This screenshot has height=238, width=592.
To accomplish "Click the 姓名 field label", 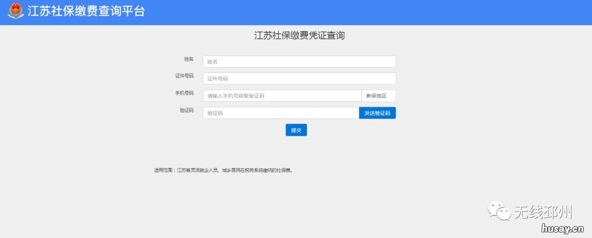I will click(x=189, y=59).
